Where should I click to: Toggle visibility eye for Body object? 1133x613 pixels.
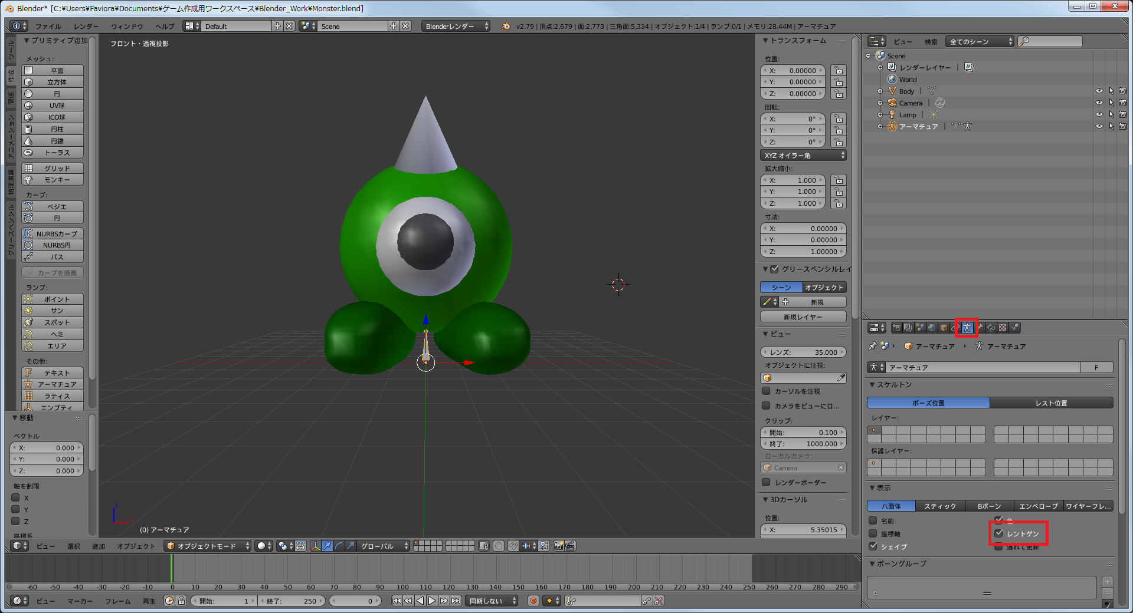point(1099,91)
